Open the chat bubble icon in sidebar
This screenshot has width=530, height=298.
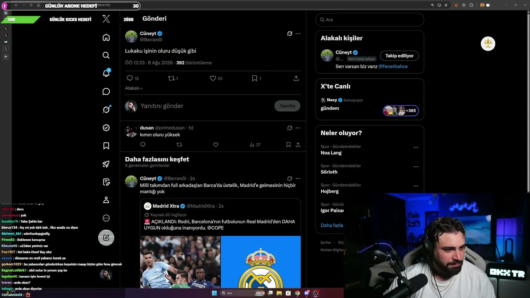[x=106, y=91]
